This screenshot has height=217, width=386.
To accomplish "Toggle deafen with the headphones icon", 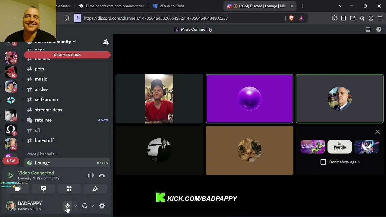I will click(x=85, y=206).
